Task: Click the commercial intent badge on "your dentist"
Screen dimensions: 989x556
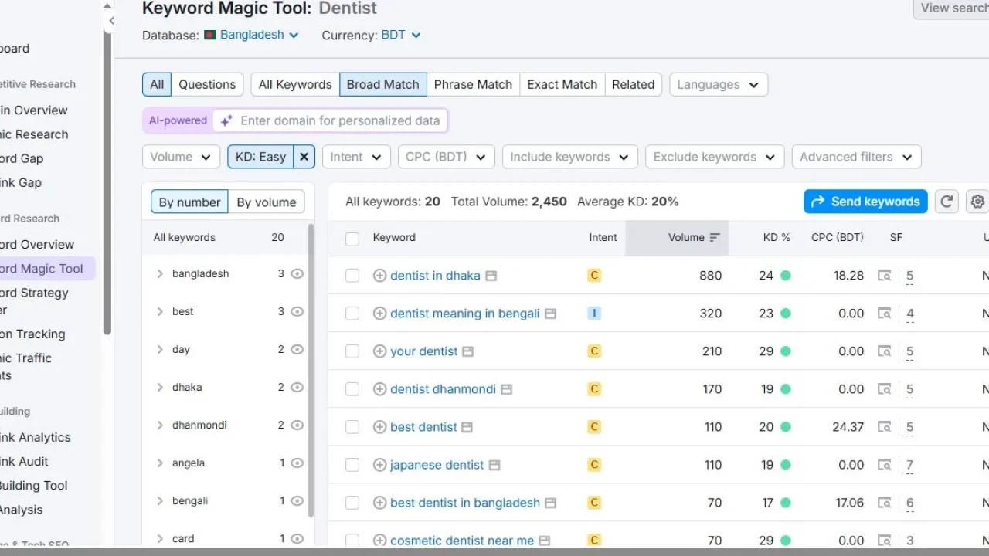Action: tap(593, 351)
